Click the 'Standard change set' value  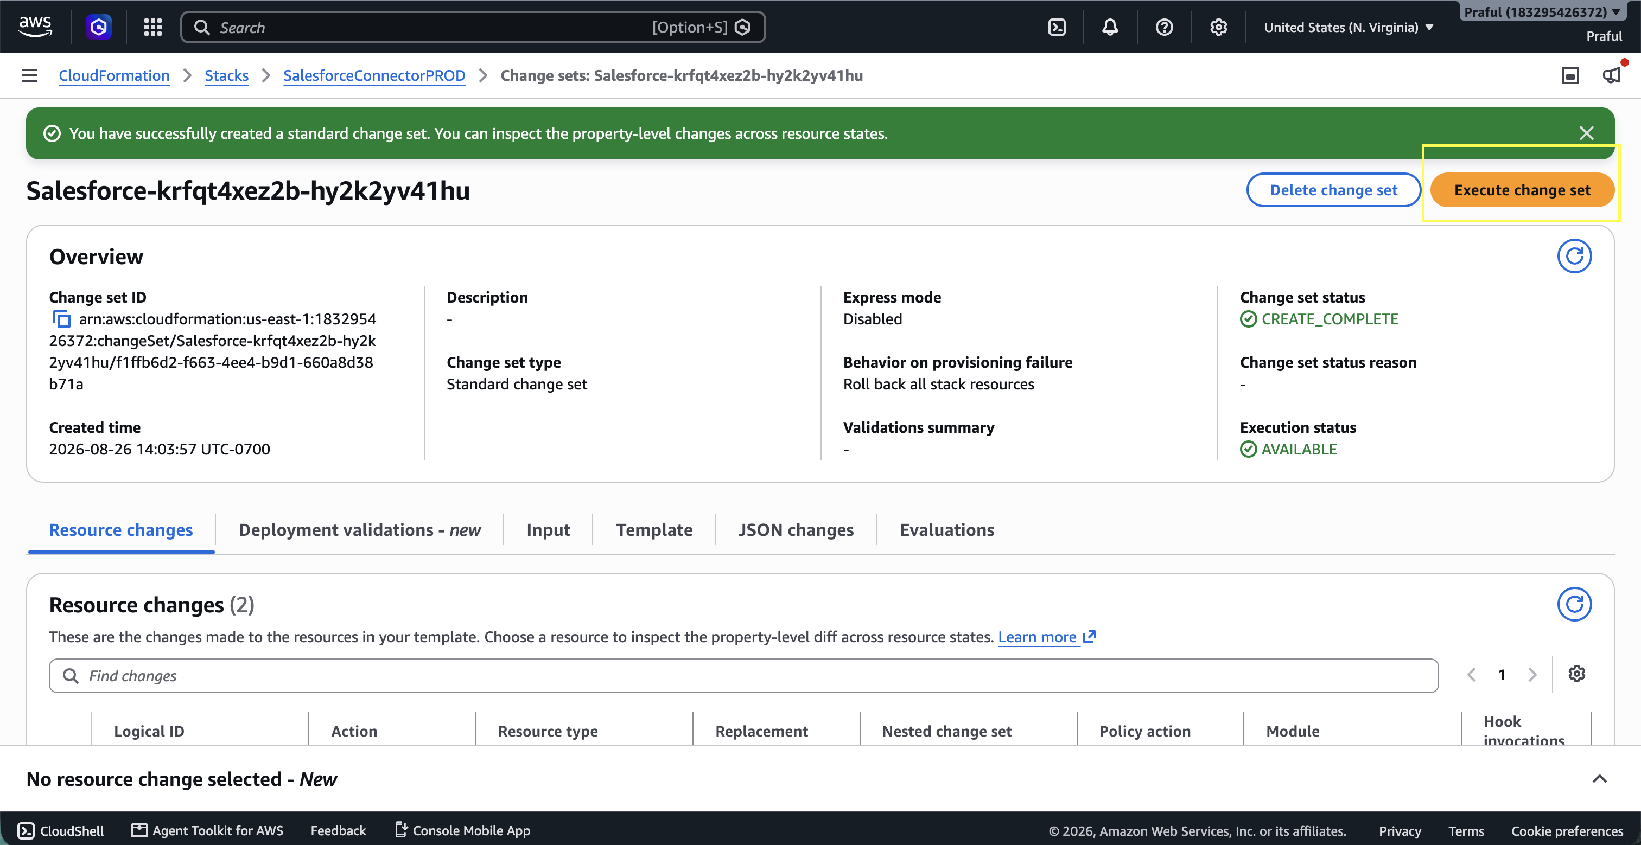pyautogui.click(x=517, y=384)
